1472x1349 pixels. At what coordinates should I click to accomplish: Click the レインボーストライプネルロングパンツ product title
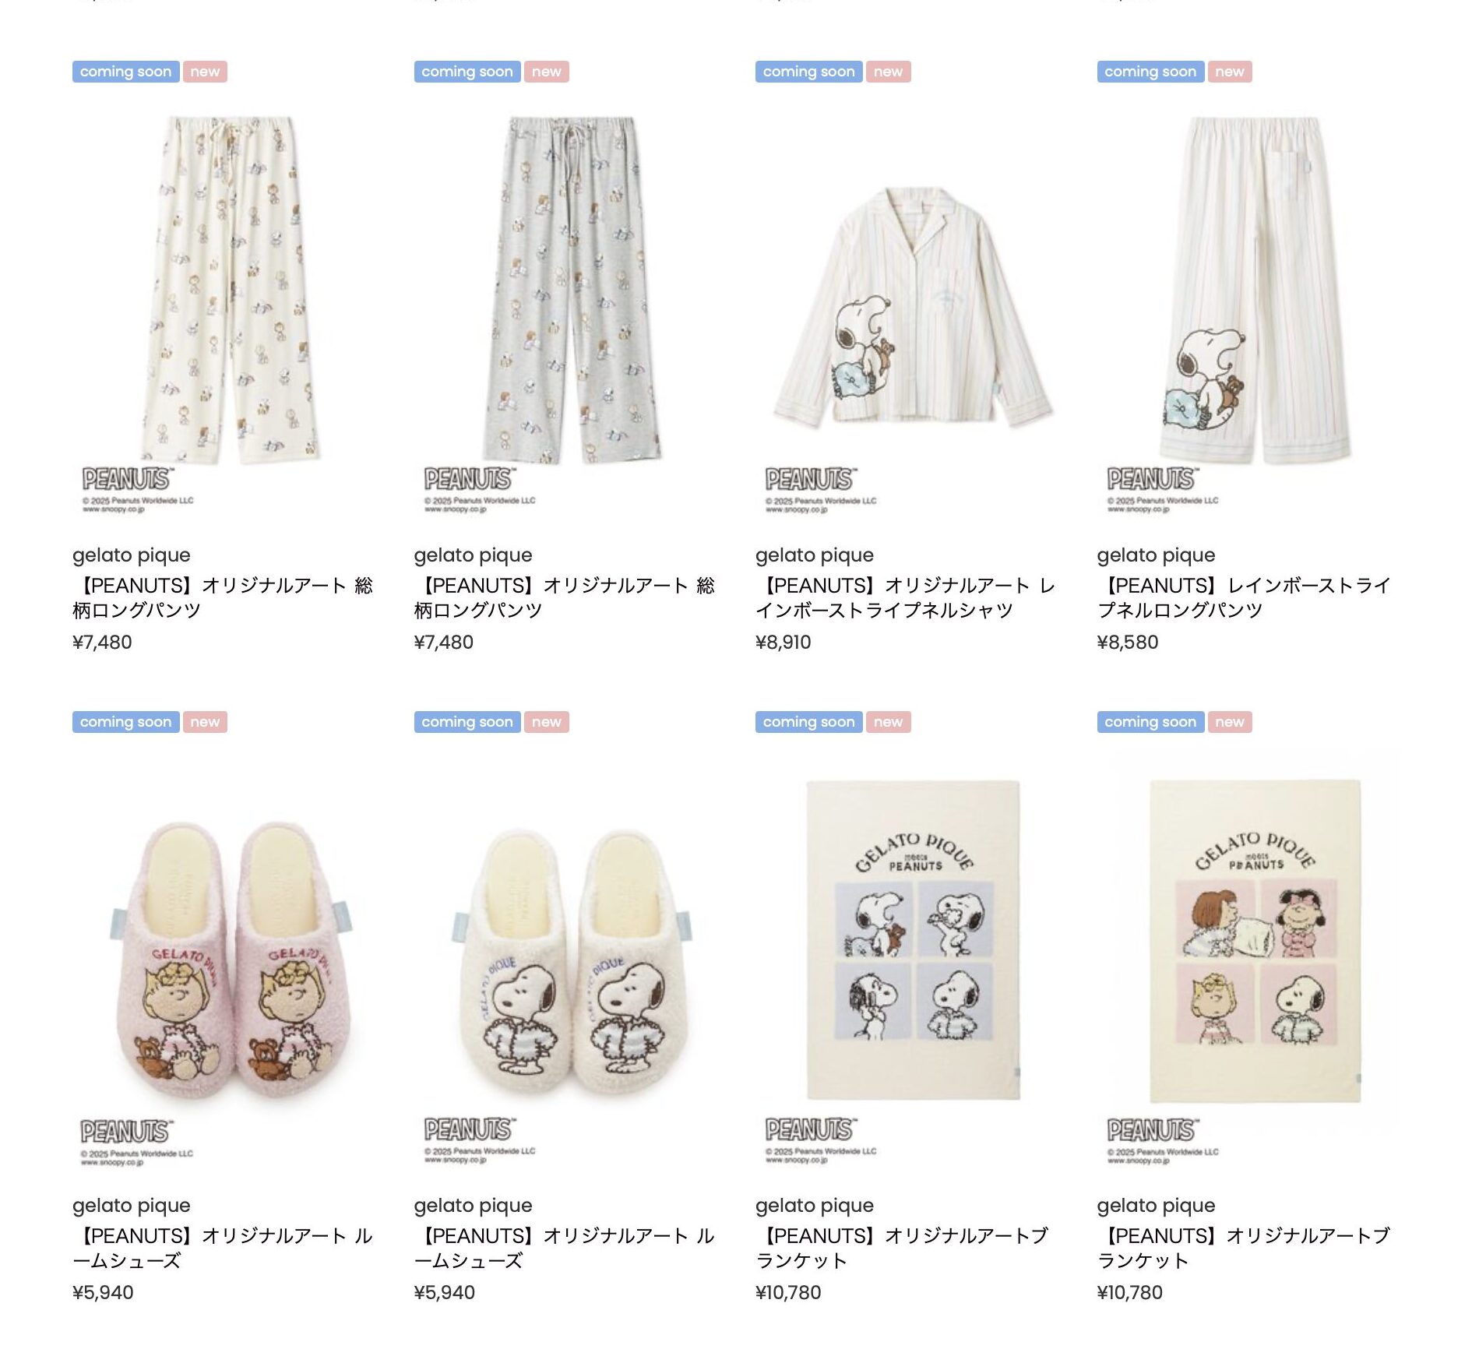[x=1244, y=597]
